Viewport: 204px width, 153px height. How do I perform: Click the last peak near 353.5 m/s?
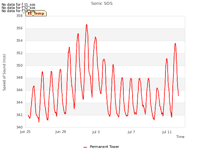pyautogui.click(x=175, y=43)
